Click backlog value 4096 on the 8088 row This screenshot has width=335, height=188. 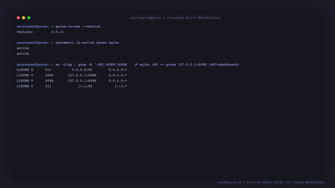pos(49,75)
